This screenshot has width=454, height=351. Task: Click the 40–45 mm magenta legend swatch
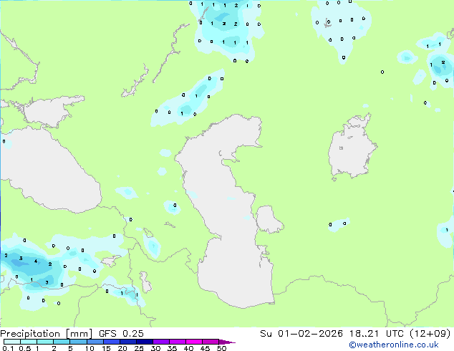click(x=194, y=342)
